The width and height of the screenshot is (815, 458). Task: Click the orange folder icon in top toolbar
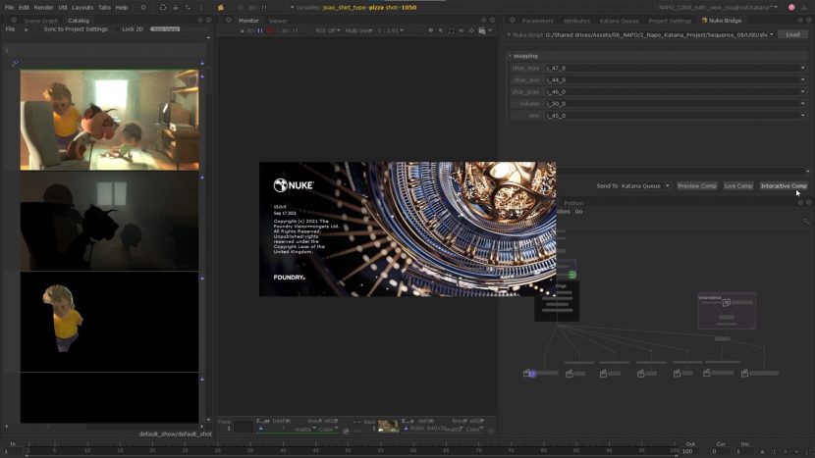click(221, 7)
